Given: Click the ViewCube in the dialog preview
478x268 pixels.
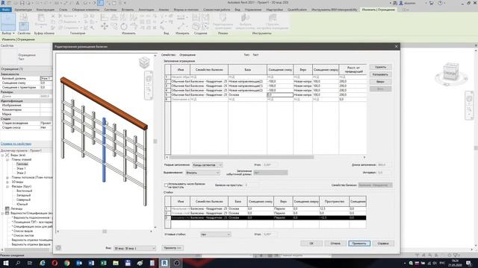Looking at the screenshot, I should tap(144, 63).
